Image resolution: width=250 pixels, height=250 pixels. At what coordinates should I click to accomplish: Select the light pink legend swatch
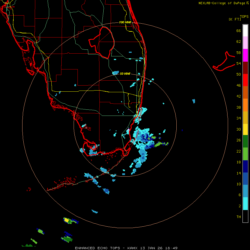click(x=245, y=43)
